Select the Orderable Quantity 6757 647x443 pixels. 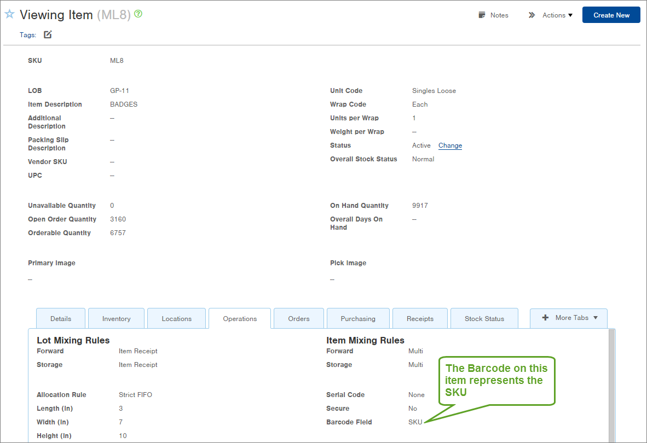pos(118,233)
